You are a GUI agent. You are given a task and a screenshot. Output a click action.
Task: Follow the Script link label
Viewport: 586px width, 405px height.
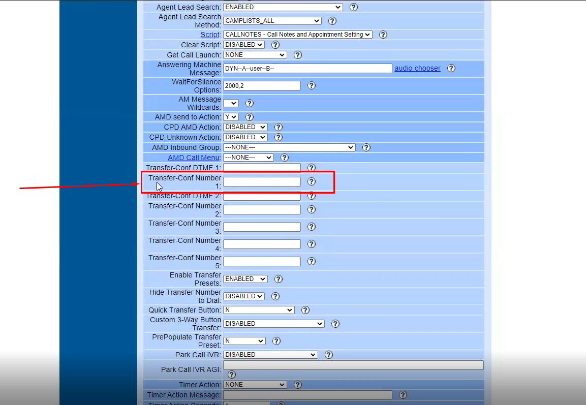pos(210,35)
